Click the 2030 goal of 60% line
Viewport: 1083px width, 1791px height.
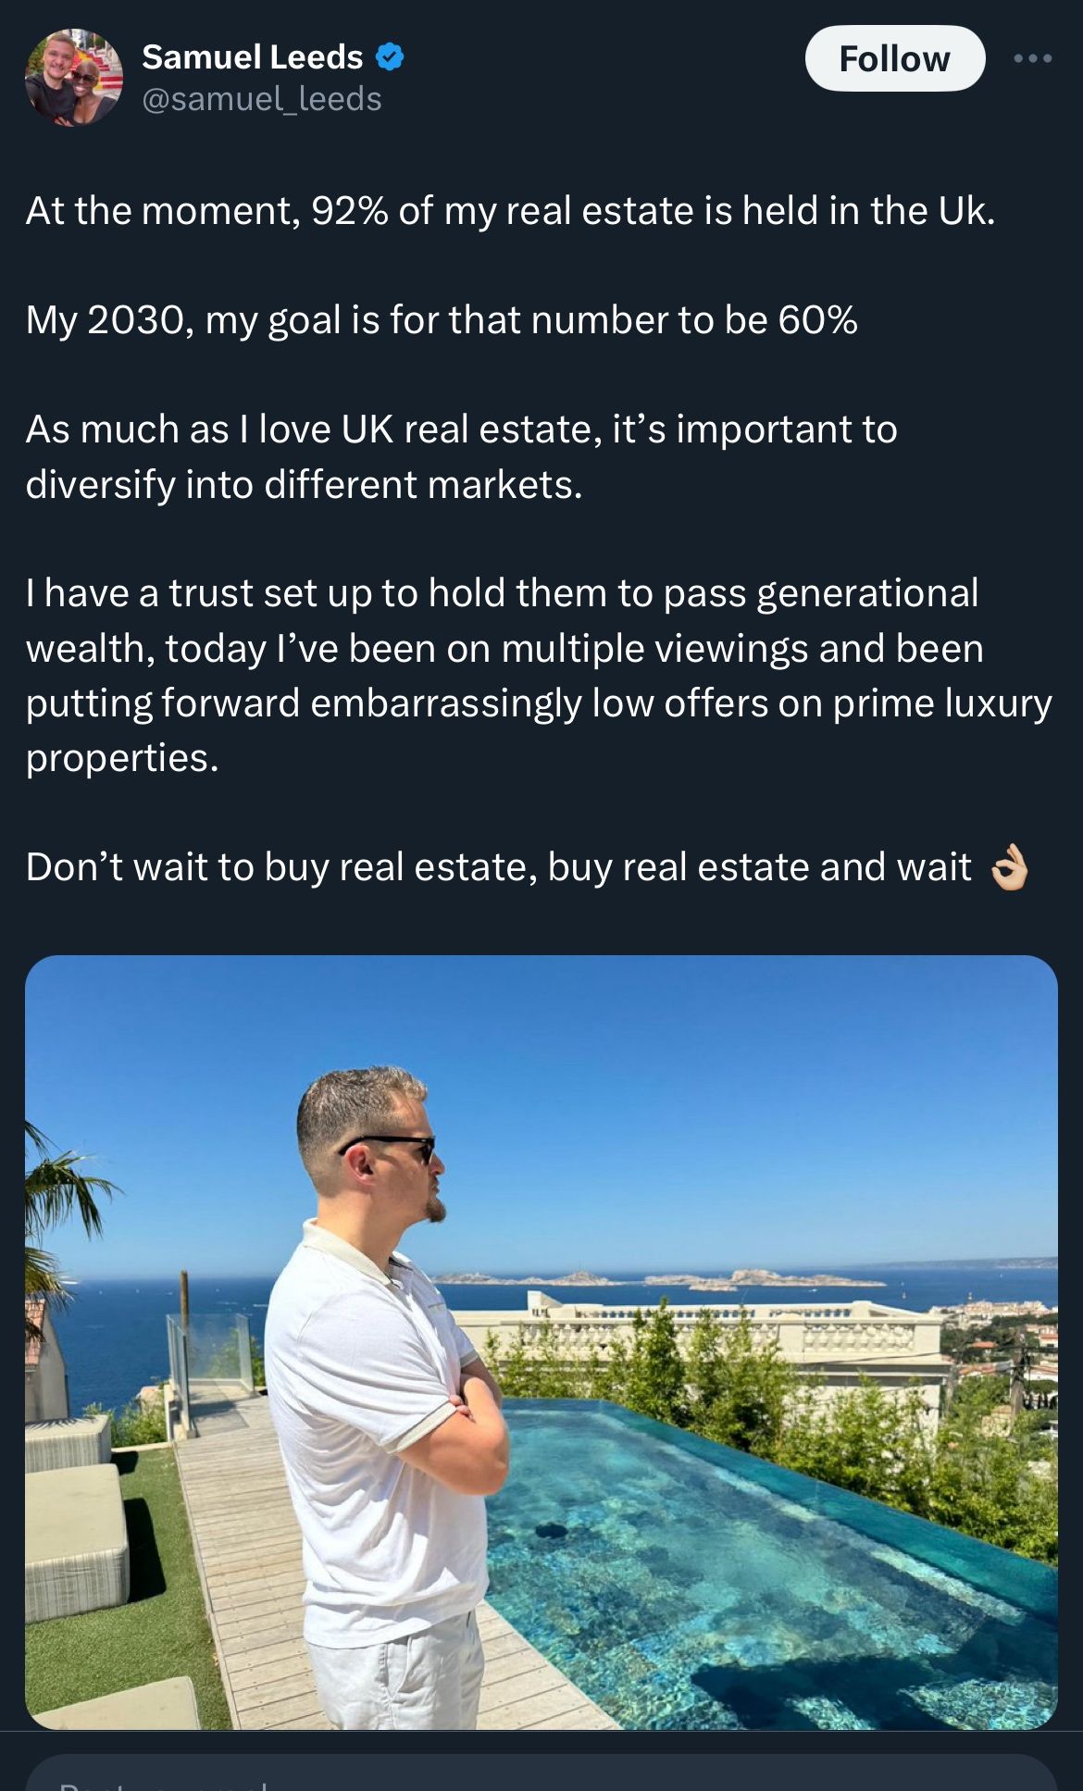point(442,320)
